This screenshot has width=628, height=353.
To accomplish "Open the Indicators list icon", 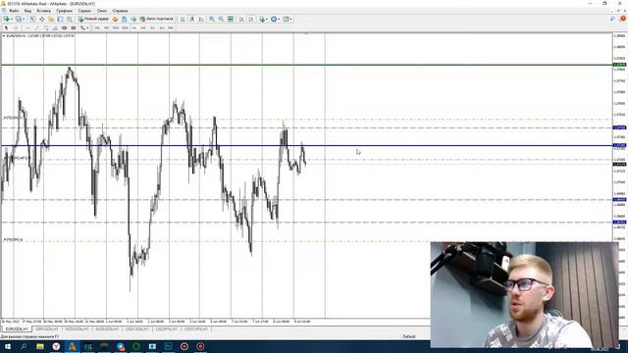I will [x=262, y=19].
